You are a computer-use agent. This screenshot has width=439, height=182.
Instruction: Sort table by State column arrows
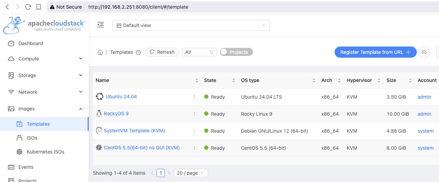pyautogui.click(x=233, y=80)
